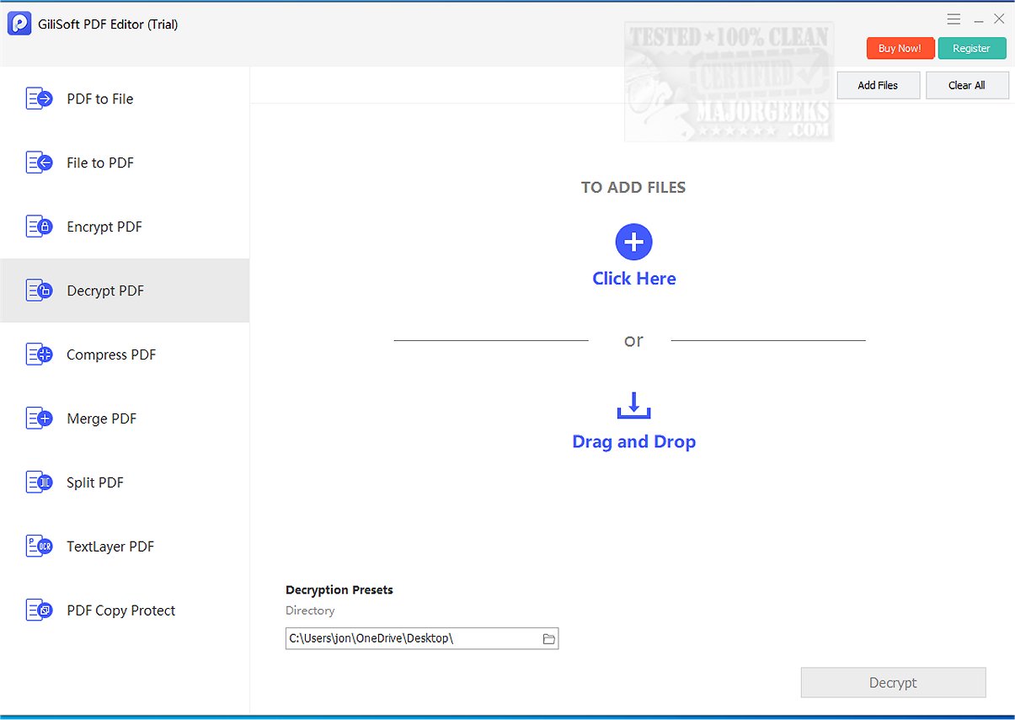Close the GiliSoft PDF Editor window
The width and height of the screenshot is (1015, 720).
[999, 19]
